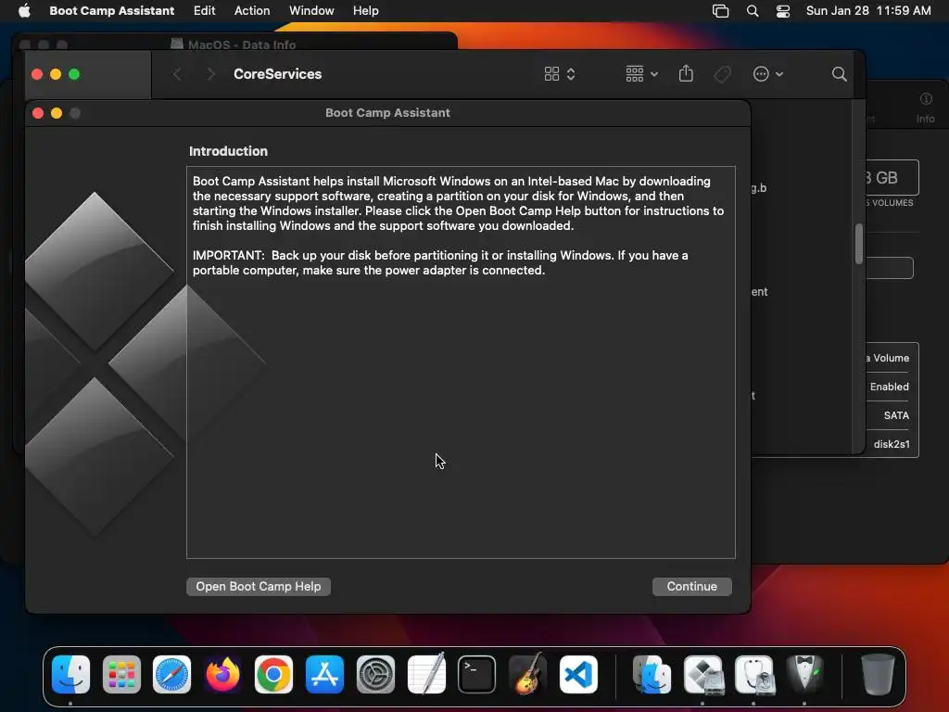Open the Finder group-by dropdown
This screenshot has width=949, height=712.
point(641,74)
